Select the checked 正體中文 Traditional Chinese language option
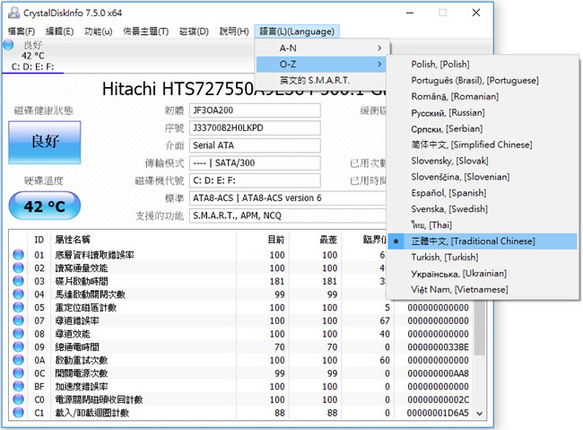583x430 pixels. [483, 241]
